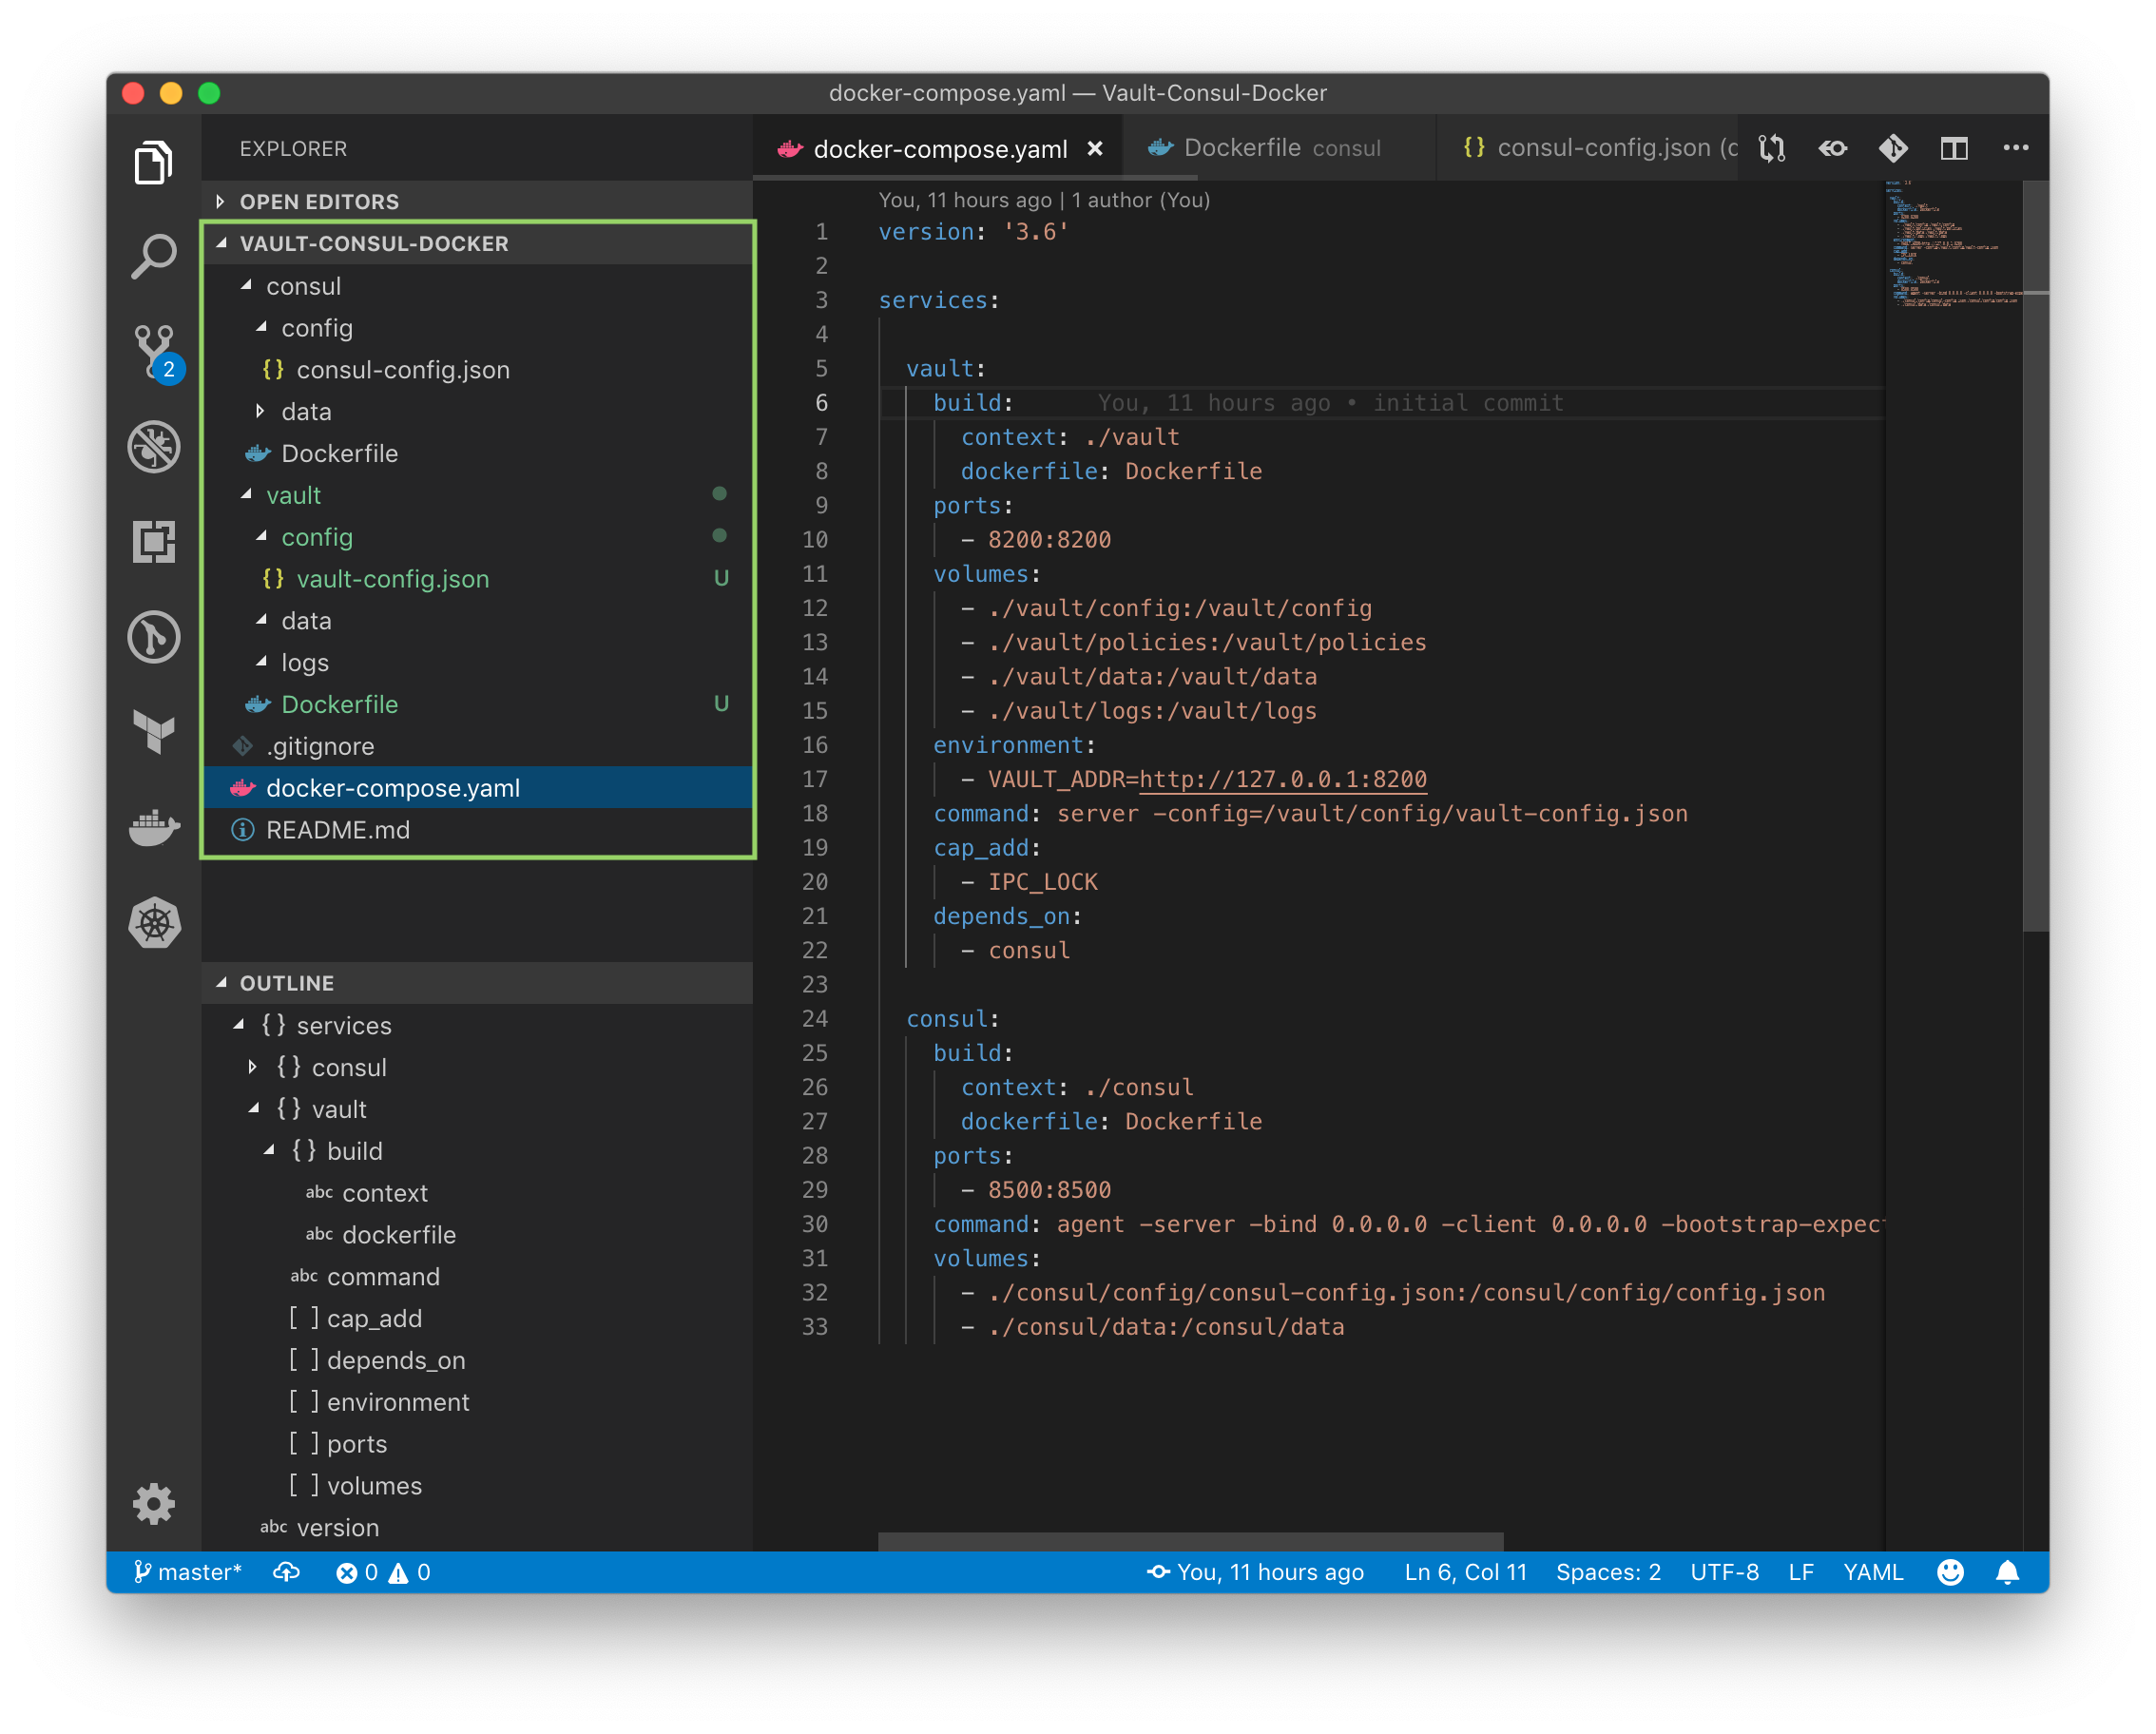The image size is (2156, 1734).
Task: Open the GitLens view icon
Action: (x=154, y=636)
